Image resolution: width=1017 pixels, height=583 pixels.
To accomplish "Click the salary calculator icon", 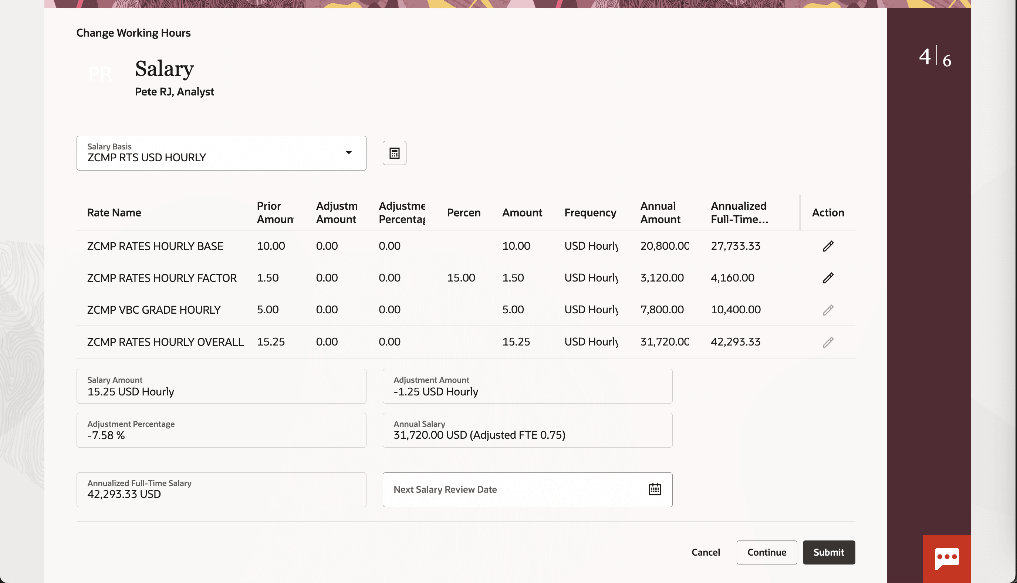I will pos(394,153).
